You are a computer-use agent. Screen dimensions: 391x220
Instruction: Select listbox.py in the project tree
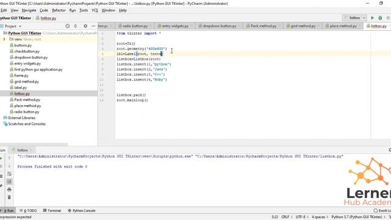point(22,94)
